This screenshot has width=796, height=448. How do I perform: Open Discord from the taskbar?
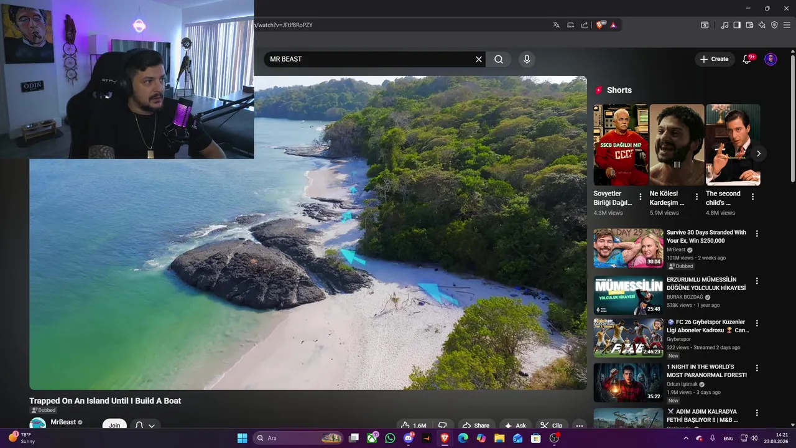(x=409, y=438)
